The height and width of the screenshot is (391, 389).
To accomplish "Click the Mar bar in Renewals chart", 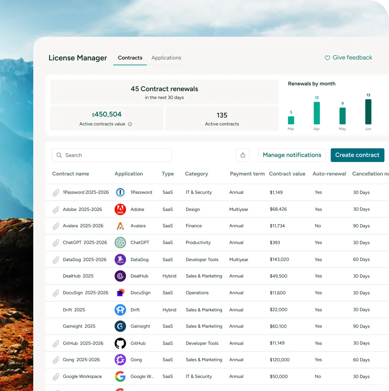I will [x=291, y=120].
